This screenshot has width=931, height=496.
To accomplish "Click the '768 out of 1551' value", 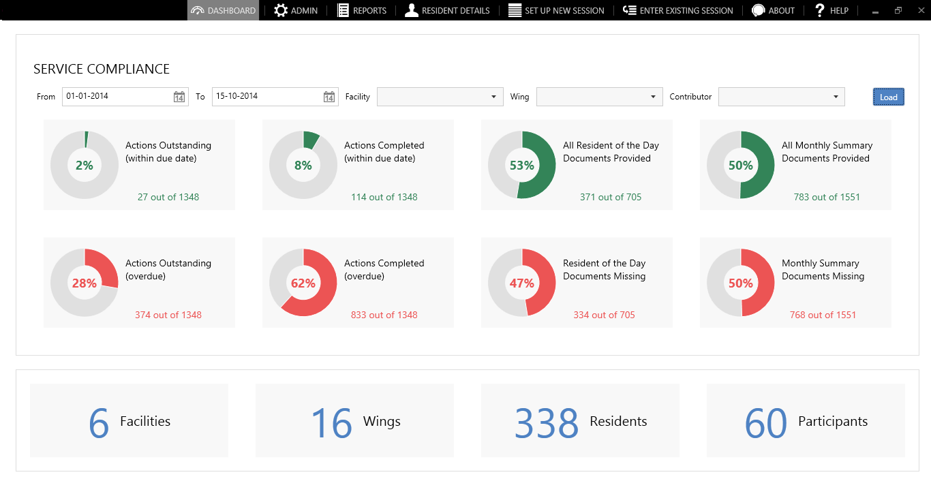I will coord(823,315).
